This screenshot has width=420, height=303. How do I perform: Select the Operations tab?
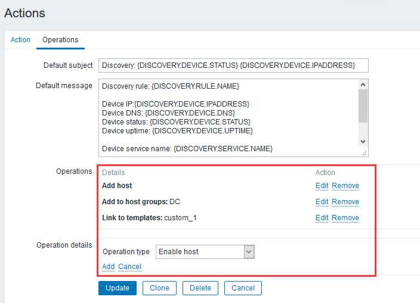coord(60,40)
